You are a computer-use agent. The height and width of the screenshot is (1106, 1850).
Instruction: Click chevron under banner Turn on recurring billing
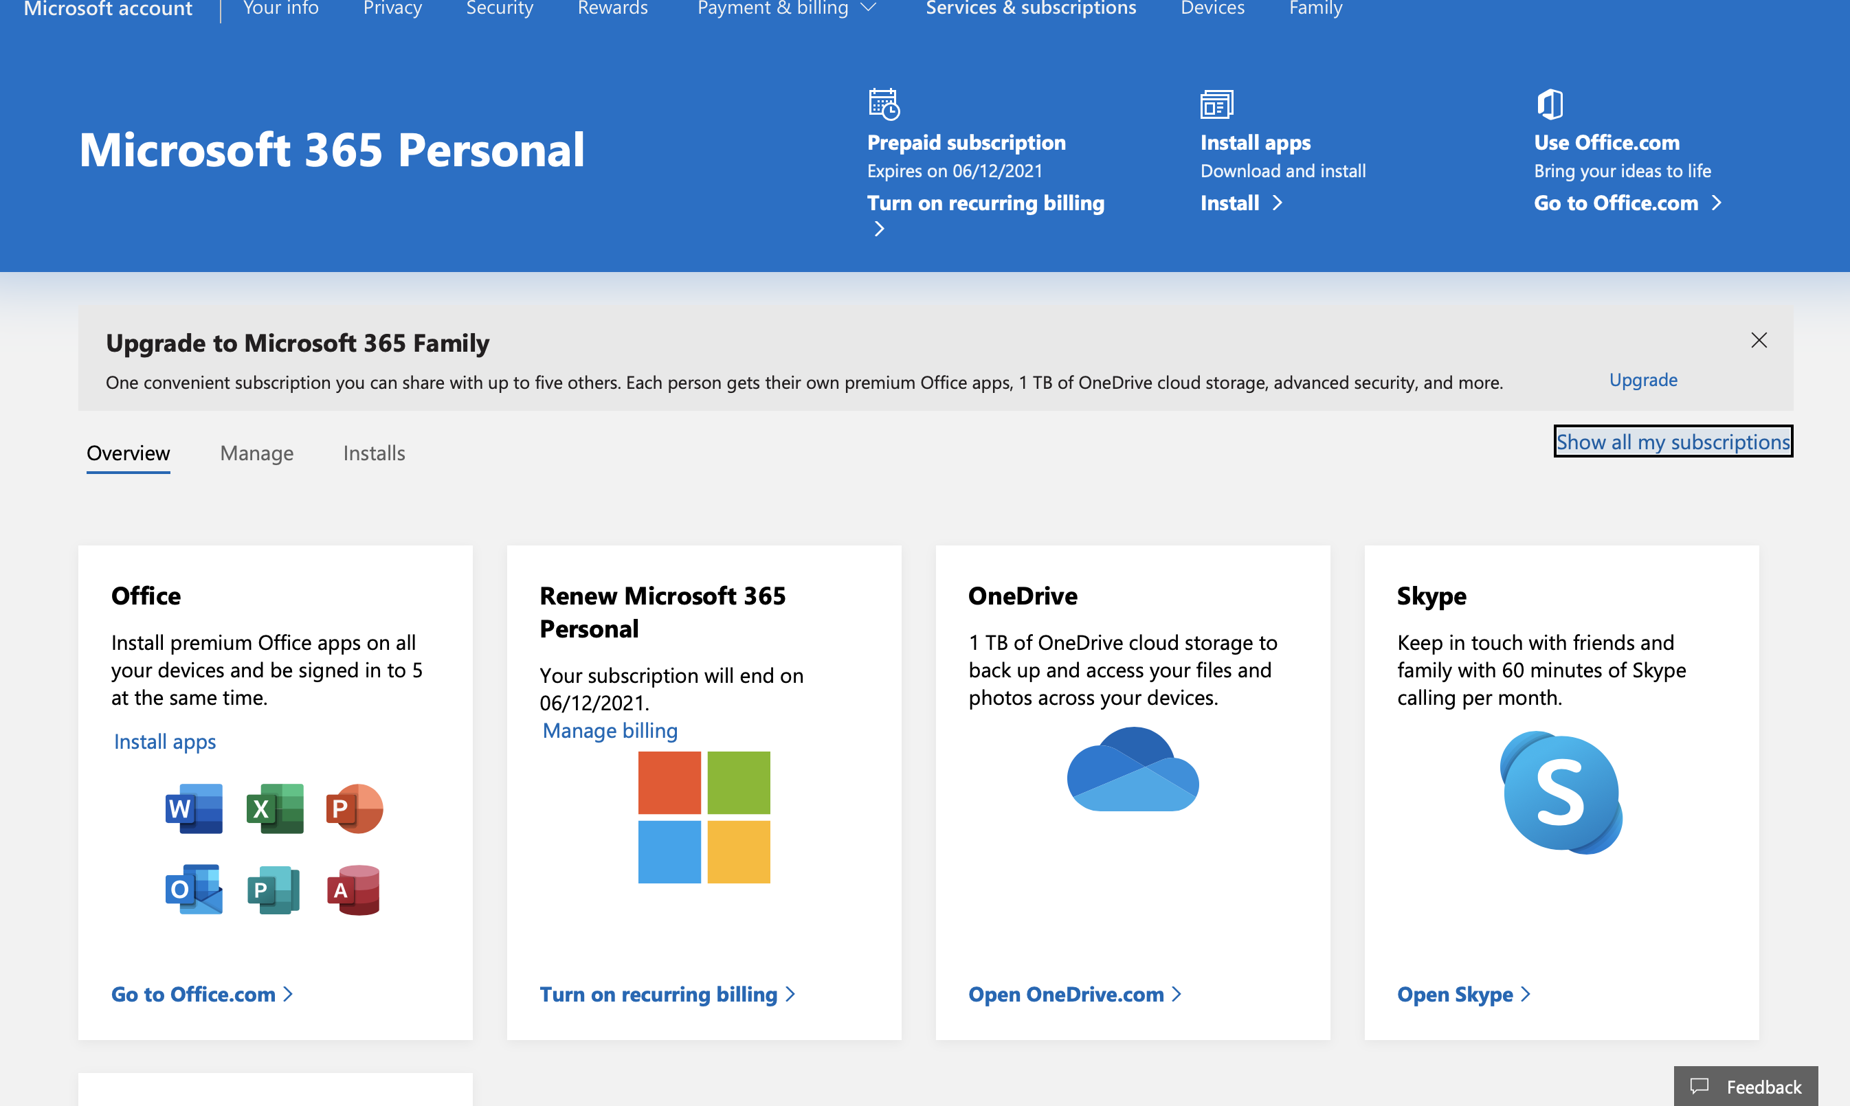880,229
